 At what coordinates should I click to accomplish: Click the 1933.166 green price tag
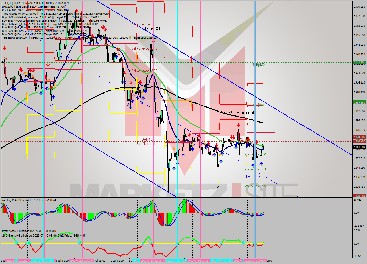(359, 62)
